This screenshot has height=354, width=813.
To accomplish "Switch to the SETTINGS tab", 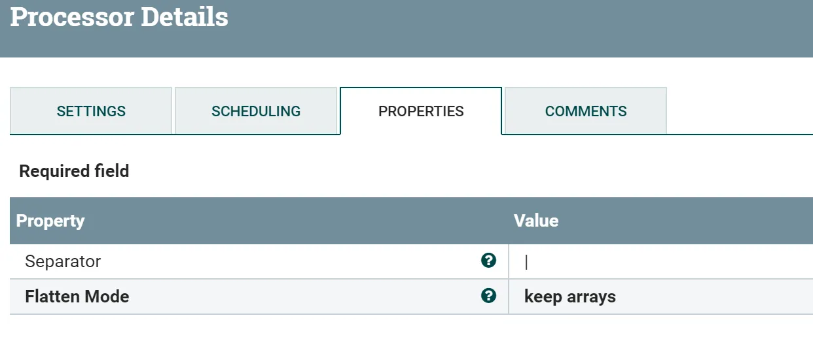I will (91, 111).
